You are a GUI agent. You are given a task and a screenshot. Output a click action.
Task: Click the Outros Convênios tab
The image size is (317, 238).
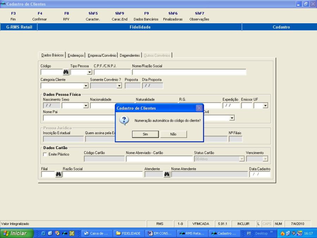click(157, 55)
